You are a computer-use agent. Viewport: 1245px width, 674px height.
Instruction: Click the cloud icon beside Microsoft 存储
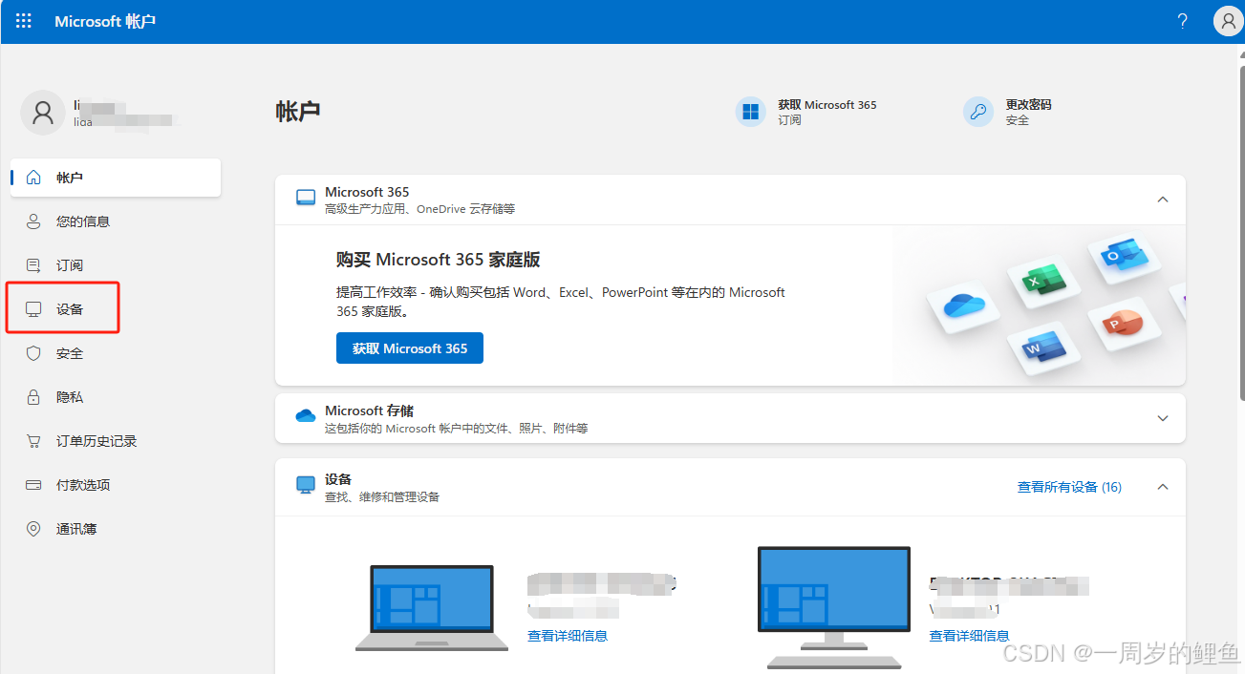point(306,416)
